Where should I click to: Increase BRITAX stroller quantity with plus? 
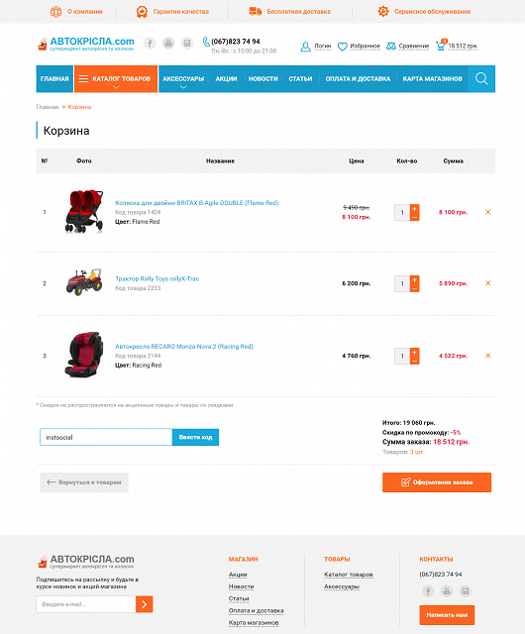415,208
